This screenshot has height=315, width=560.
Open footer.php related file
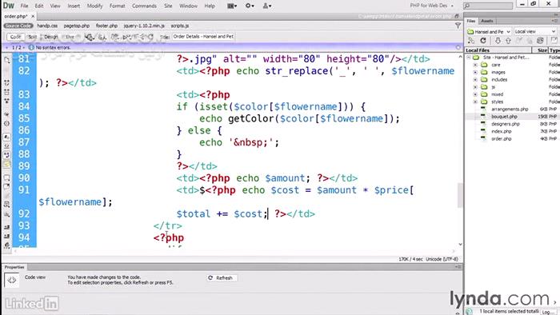click(106, 26)
